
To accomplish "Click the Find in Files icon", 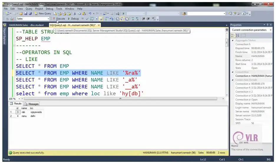I will (184, 14).
